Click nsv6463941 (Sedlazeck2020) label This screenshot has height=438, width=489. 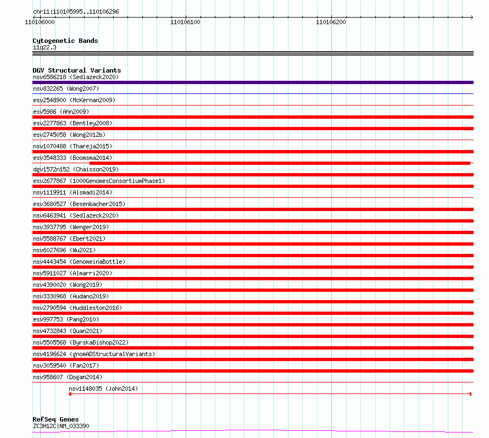pyautogui.click(x=76, y=215)
